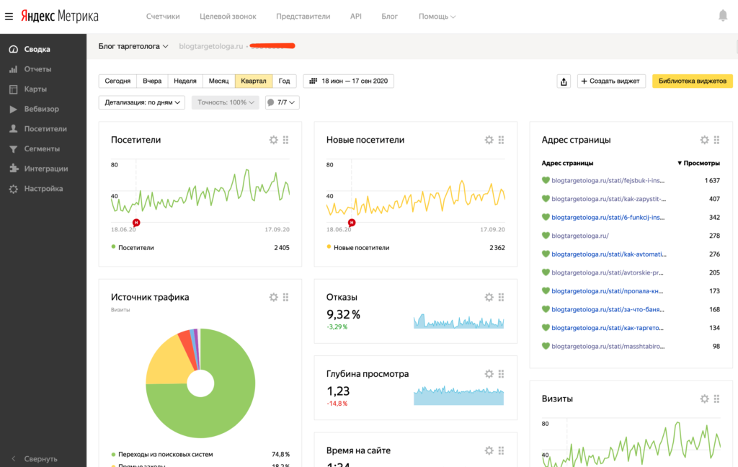Image resolution: width=738 pixels, height=467 pixels.
Task: Go to Счетчики in the top navigation
Action: tap(163, 16)
